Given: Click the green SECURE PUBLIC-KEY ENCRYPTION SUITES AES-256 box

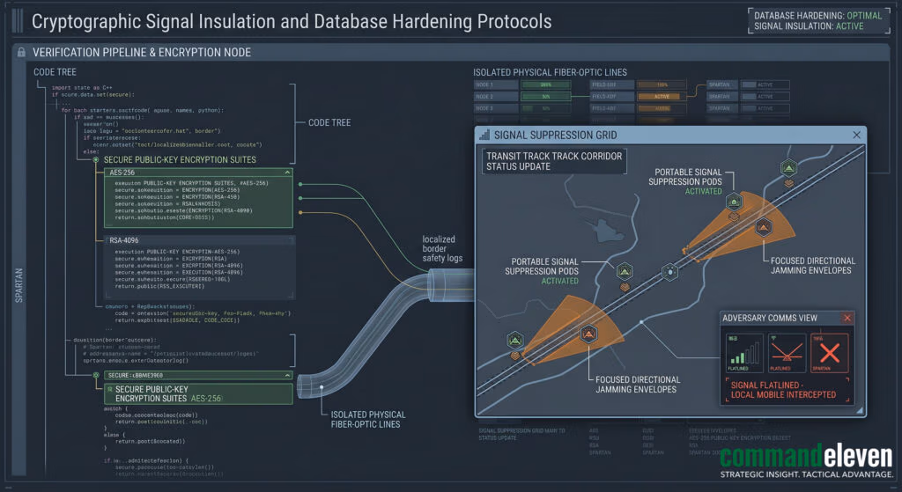Looking at the screenshot, I should pos(198,393).
